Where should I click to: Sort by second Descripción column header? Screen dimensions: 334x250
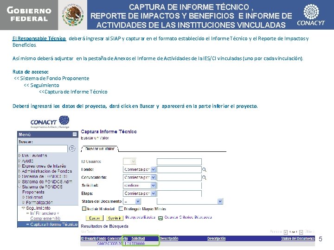[217, 238]
